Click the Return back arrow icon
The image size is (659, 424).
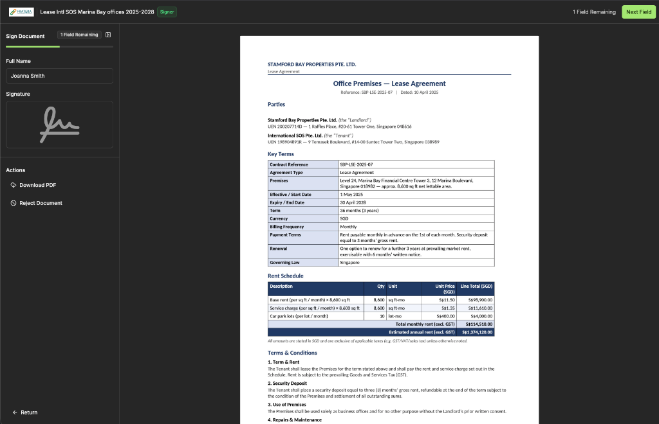coord(15,412)
